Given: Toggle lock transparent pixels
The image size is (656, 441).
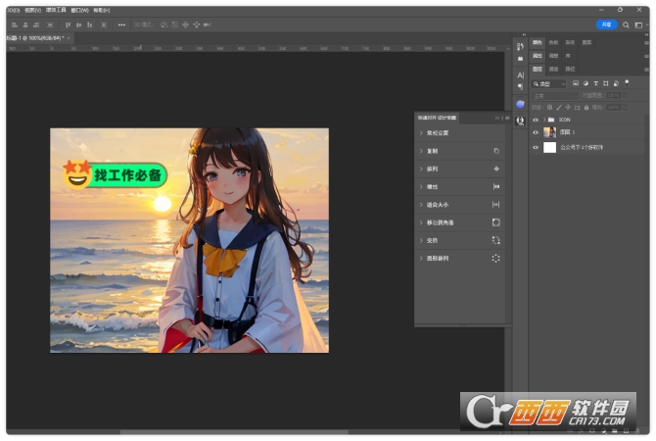Looking at the screenshot, I should click(x=549, y=108).
